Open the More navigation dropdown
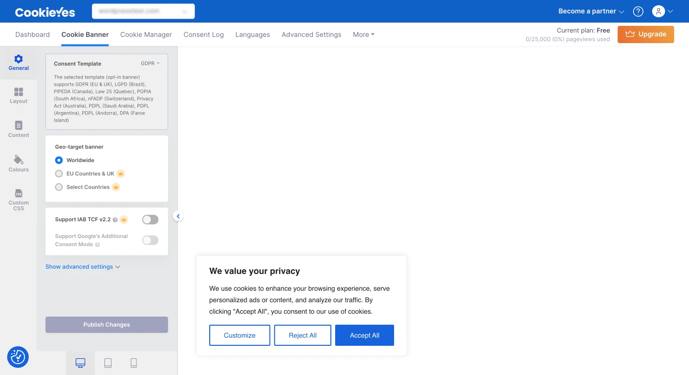This screenshot has height=375, width=689. (363, 34)
